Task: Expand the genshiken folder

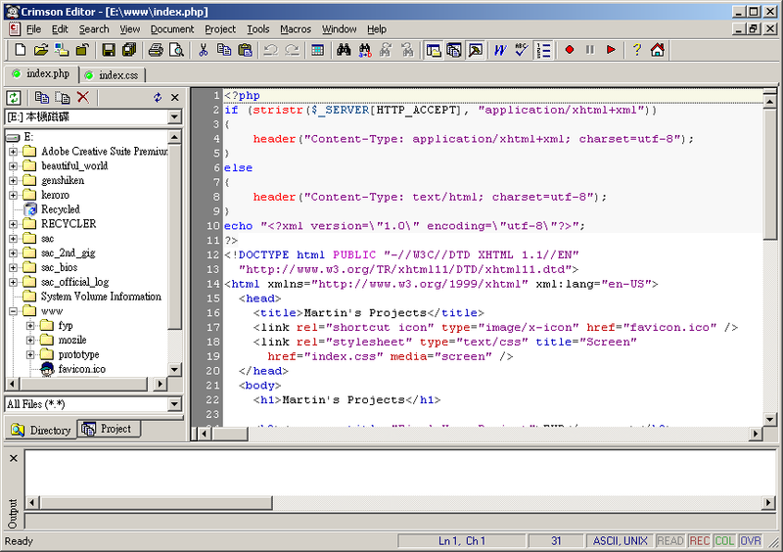Action: coord(14,180)
